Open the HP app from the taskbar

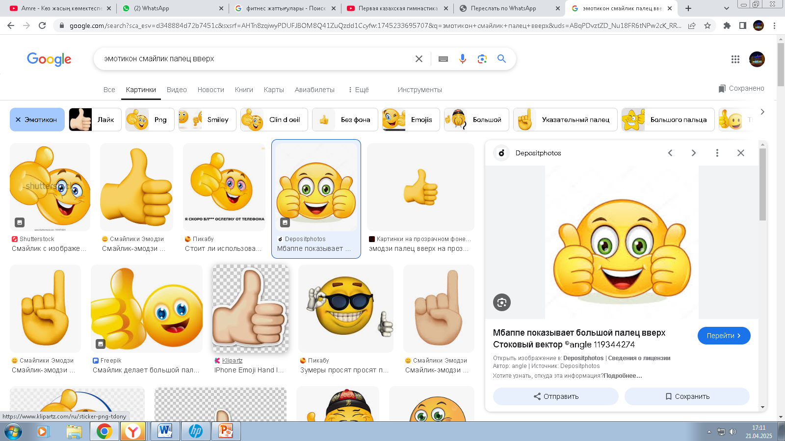coord(195,431)
